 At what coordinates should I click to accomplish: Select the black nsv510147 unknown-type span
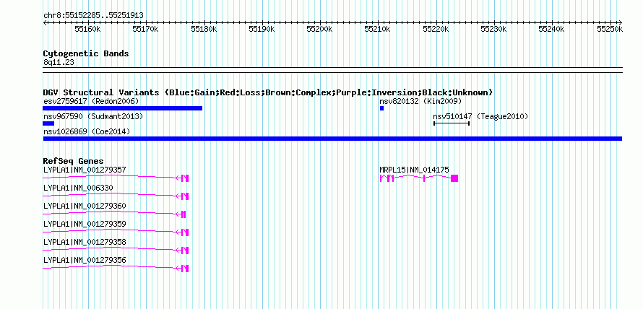tap(452, 123)
